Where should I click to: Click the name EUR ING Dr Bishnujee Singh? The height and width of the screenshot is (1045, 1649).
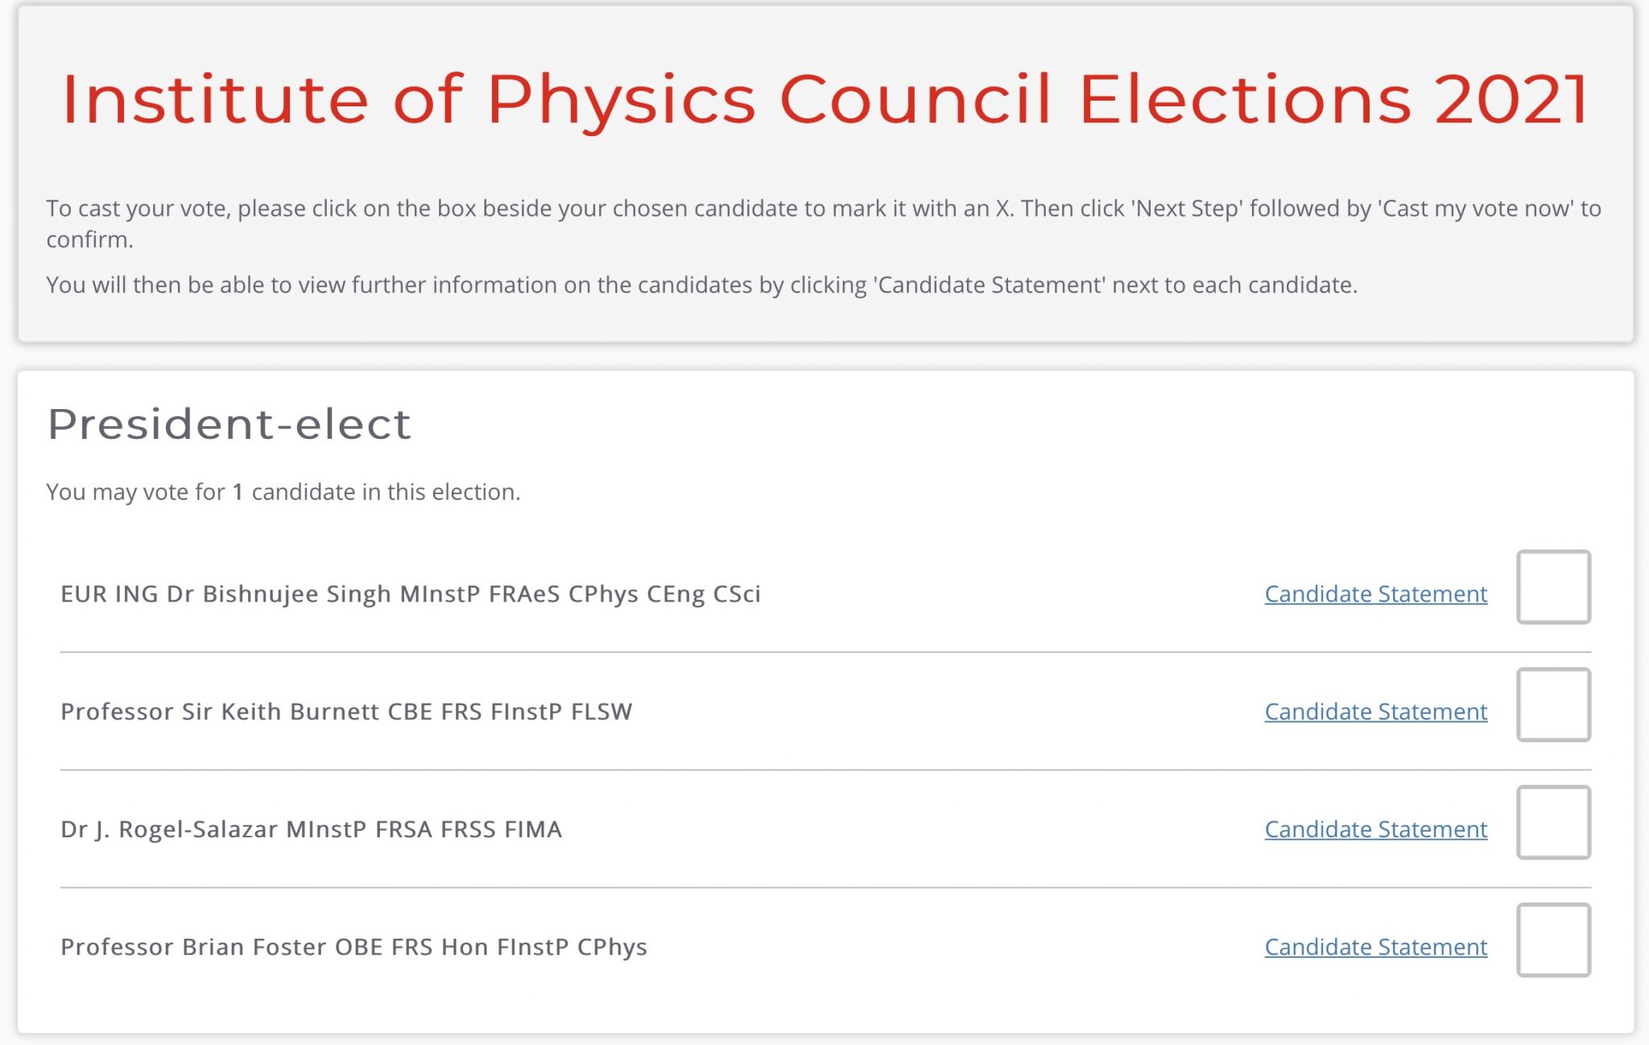(410, 594)
